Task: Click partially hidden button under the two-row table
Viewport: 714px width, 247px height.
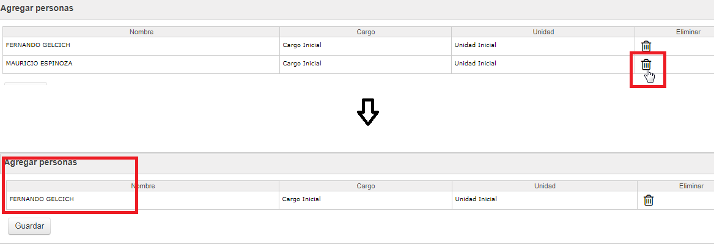Action: point(26,83)
